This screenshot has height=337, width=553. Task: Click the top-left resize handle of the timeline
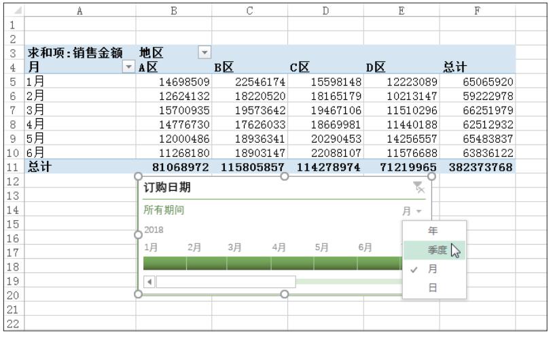[x=139, y=176]
